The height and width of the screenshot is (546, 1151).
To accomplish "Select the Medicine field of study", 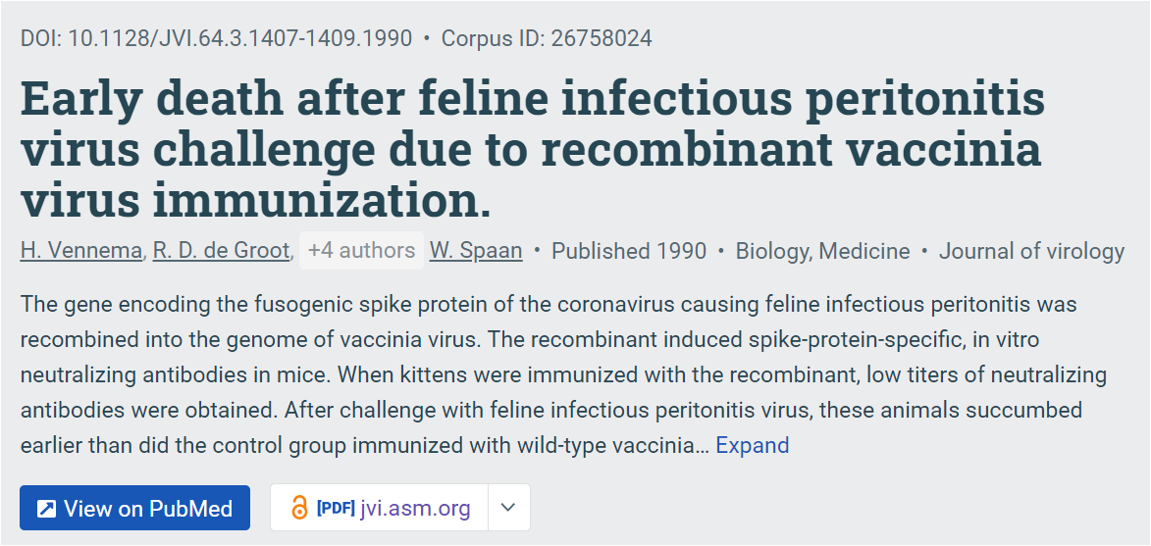I will (863, 251).
